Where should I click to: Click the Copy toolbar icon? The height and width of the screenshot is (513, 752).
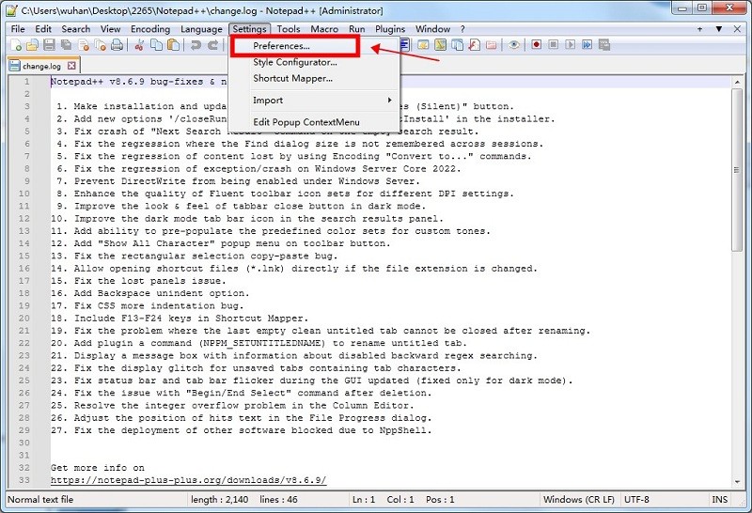tap(156, 45)
